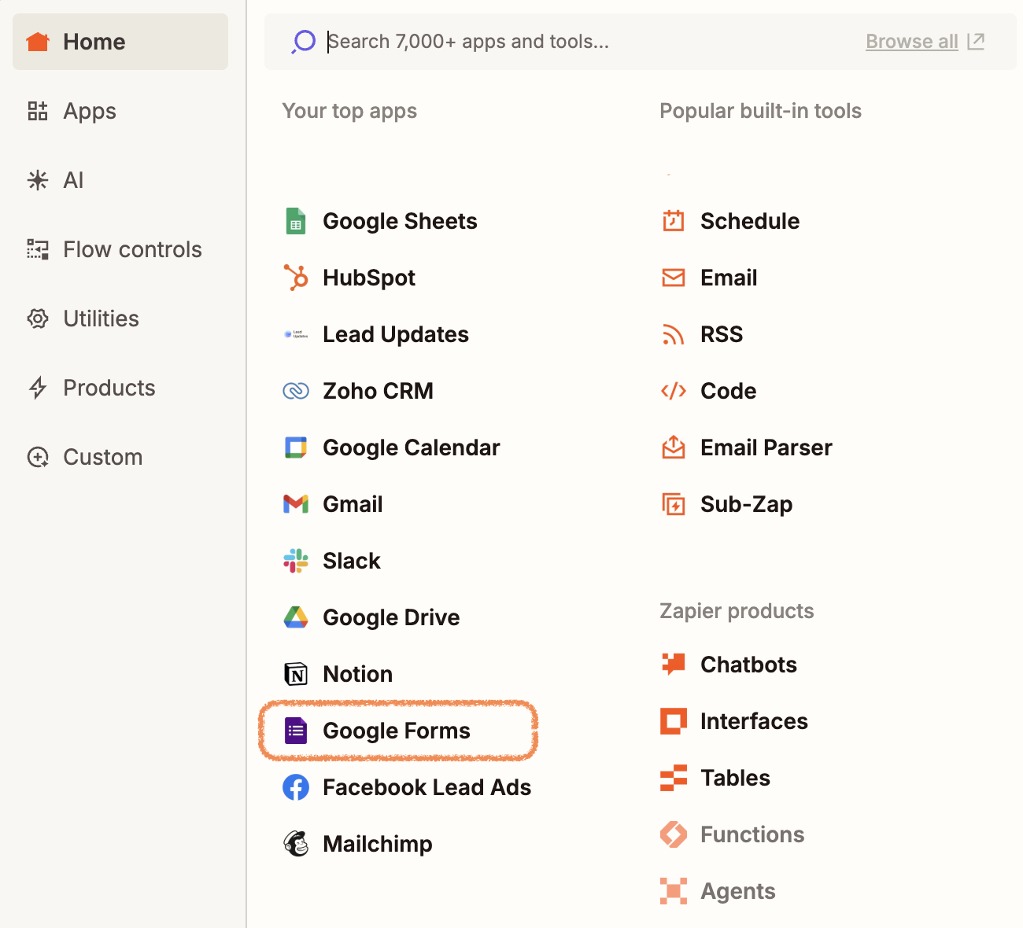Click the Email envelope tool icon
Viewport: 1023px width, 928px height.
[x=674, y=278]
